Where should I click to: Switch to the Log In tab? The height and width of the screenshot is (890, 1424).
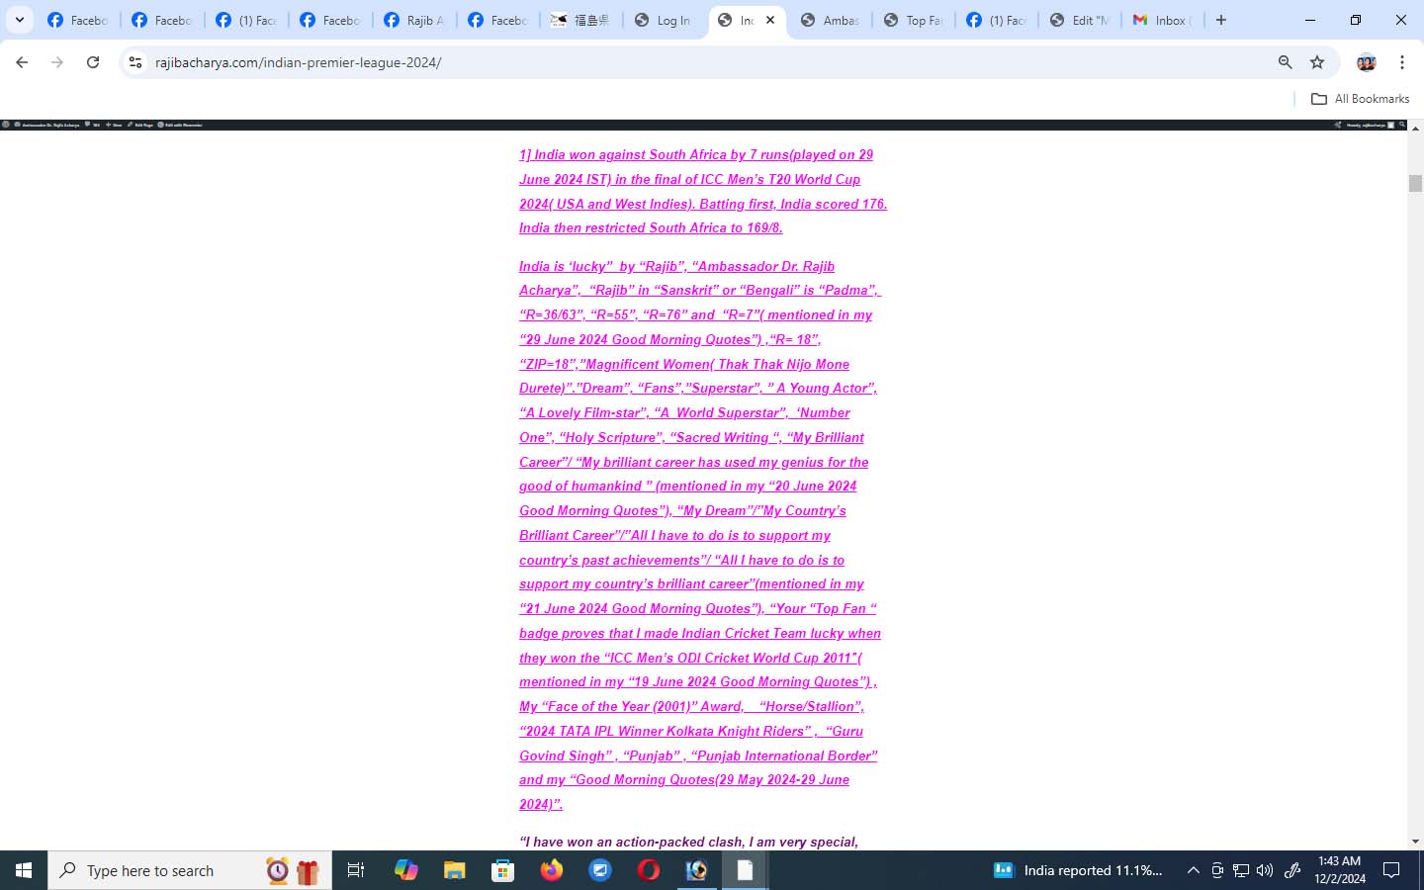coord(664,20)
